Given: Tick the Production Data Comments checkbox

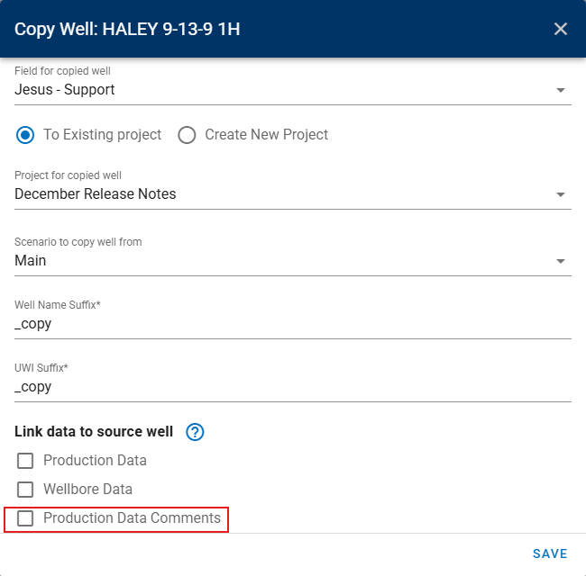Looking at the screenshot, I should tap(25, 518).
